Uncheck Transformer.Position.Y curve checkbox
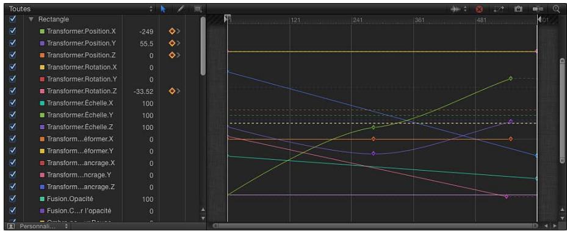 coord(13,43)
